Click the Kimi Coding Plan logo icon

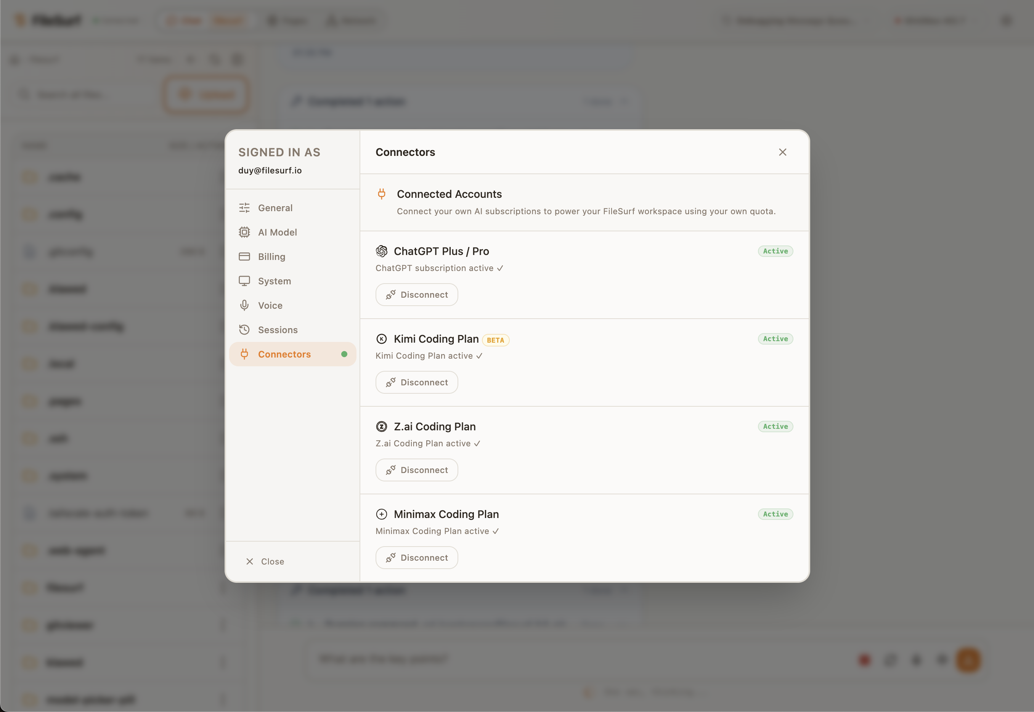[382, 339]
